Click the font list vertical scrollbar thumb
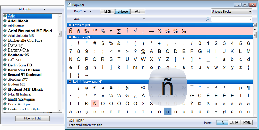The image size is (259, 130). (x=60, y=34)
